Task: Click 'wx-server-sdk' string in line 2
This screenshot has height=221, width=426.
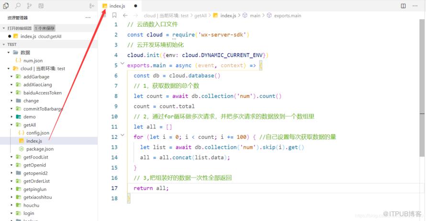Action: [222, 35]
